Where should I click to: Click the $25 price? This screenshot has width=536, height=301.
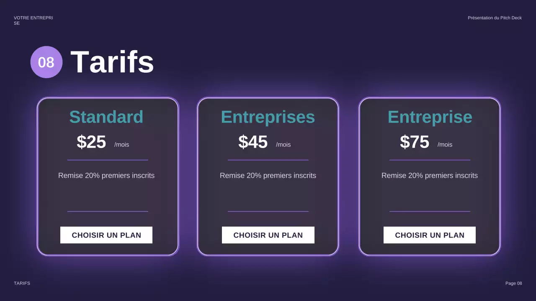[x=91, y=142]
